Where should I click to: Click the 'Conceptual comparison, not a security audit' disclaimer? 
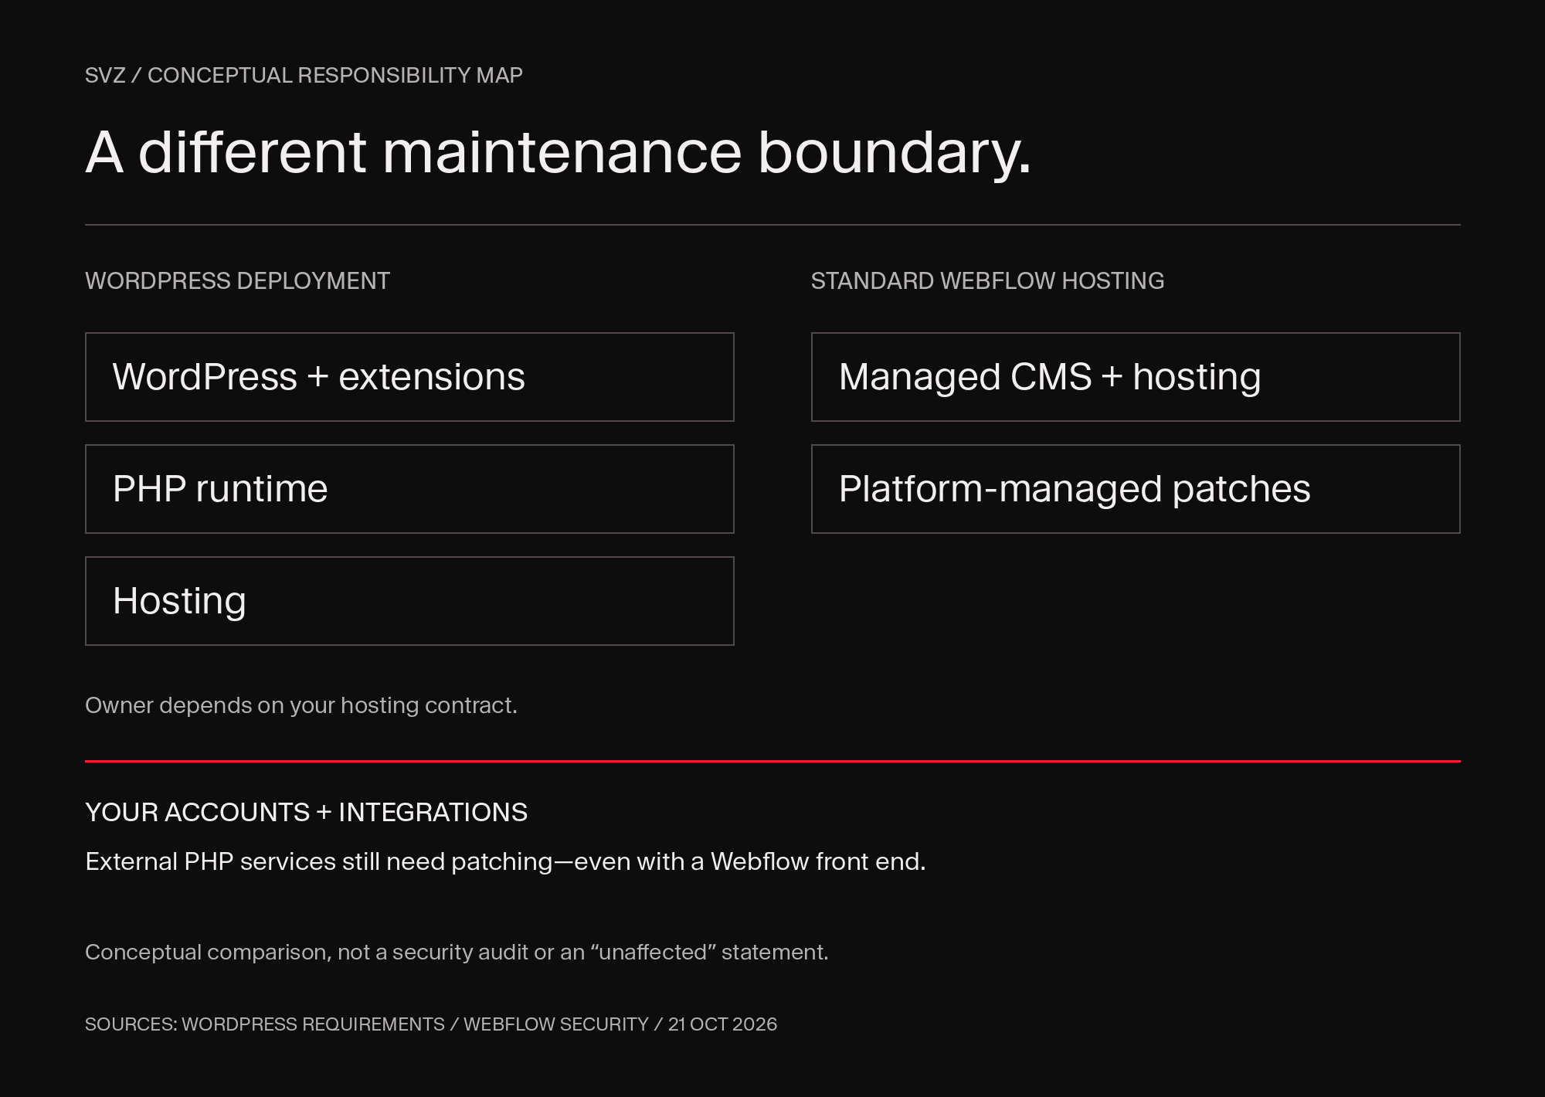[x=457, y=952]
